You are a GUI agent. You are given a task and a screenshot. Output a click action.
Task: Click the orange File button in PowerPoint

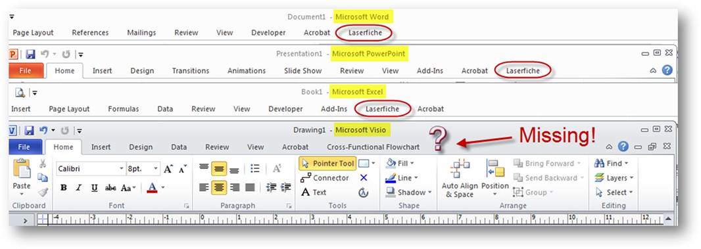pos(26,71)
